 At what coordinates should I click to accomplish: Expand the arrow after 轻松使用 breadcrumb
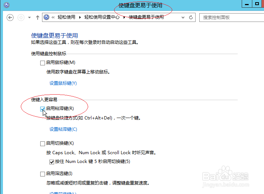80,17
